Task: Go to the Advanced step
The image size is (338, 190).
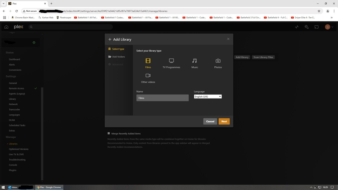Action: click(115, 64)
